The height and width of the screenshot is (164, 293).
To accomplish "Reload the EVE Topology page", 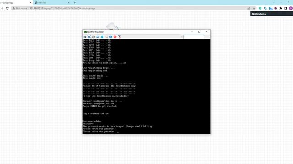I will (7, 8).
